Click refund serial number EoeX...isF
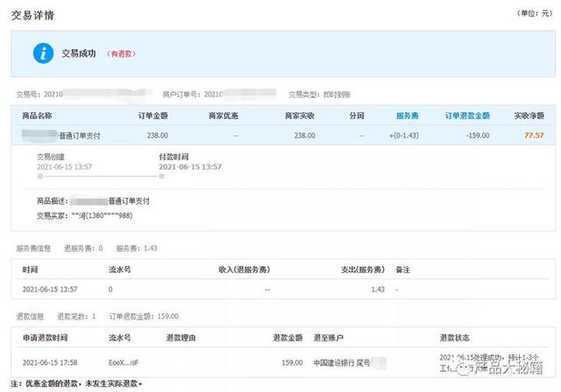 pos(123,361)
